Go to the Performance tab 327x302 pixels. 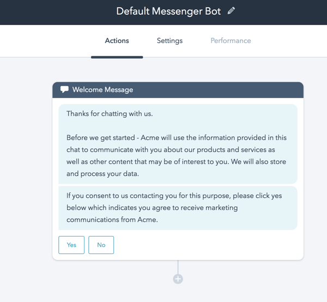point(231,41)
